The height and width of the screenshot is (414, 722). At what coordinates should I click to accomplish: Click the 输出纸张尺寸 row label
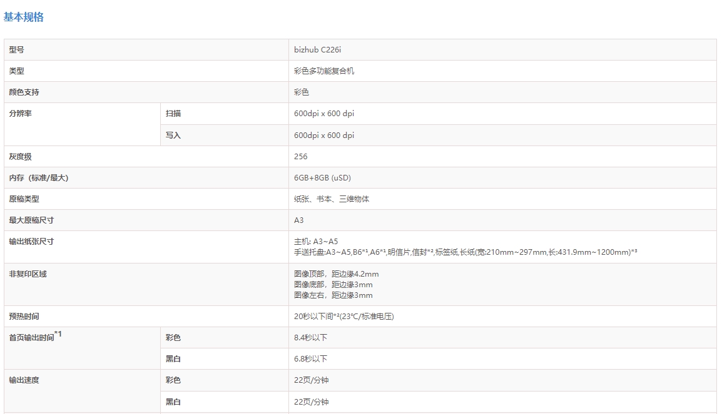(x=31, y=242)
